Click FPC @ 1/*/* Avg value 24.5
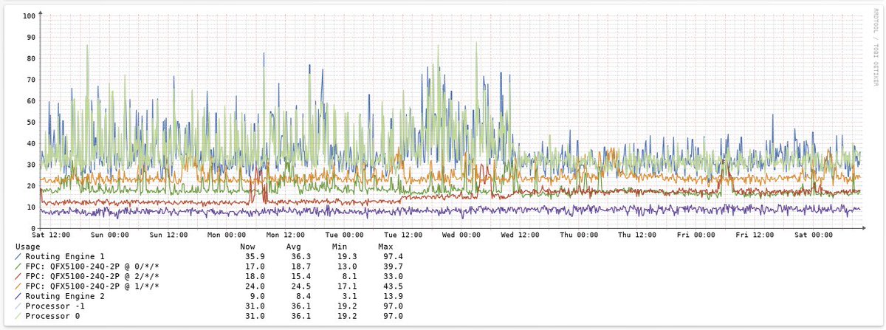 tap(301, 286)
